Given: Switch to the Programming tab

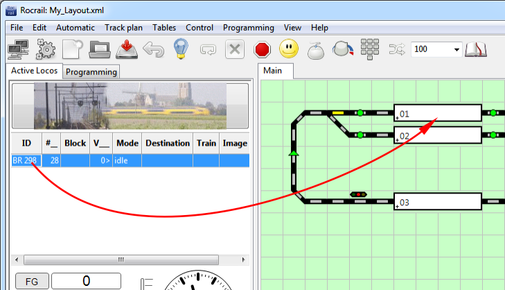Looking at the screenshot, I should 91,71.
